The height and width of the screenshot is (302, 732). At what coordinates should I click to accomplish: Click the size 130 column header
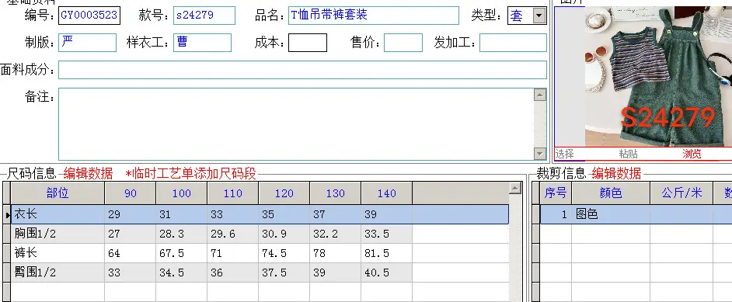click(336, 193)
